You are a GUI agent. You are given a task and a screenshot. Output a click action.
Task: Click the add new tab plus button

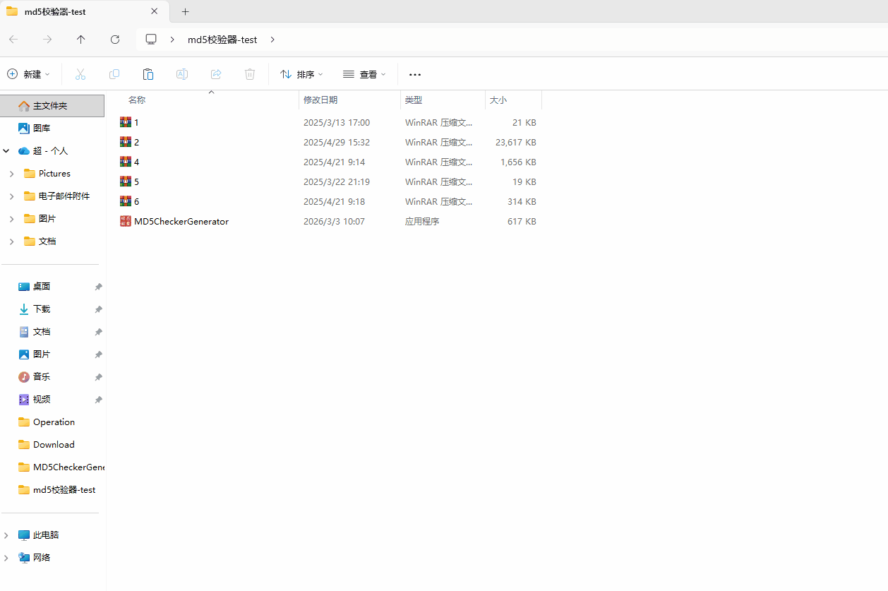186,11
